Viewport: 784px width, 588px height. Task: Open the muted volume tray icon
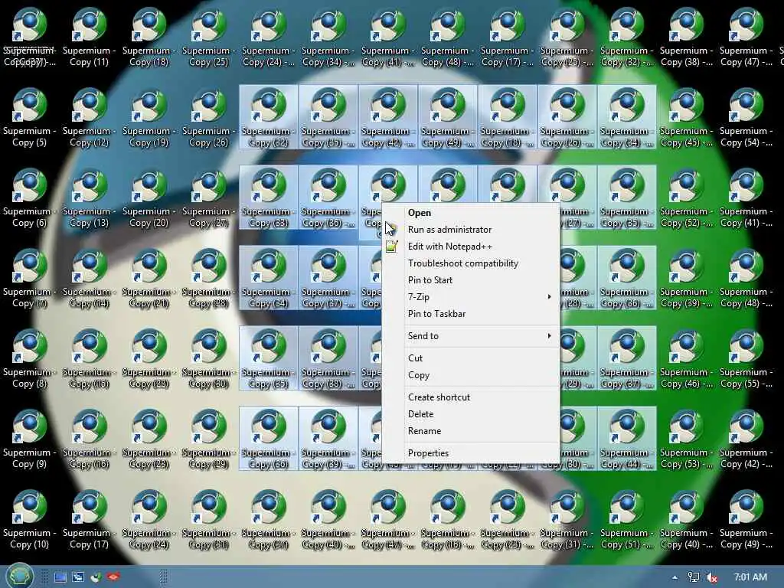pyautogui.click(x=712, y=577)
